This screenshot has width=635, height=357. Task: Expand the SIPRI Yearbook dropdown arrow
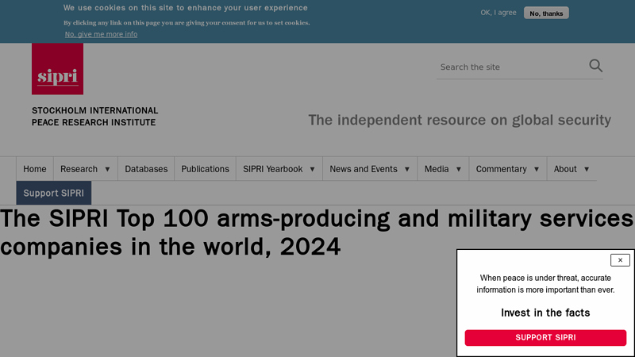coord(312,169)
